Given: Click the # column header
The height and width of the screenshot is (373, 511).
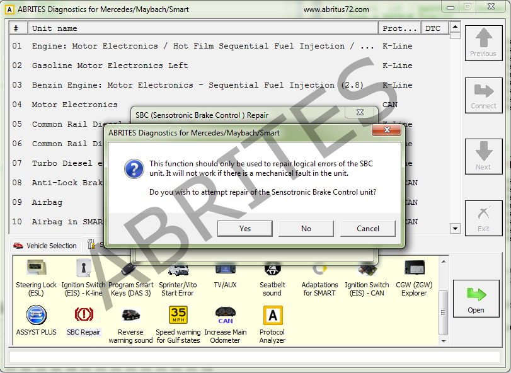Looking at the screenshot, I should tap(18, 28).
